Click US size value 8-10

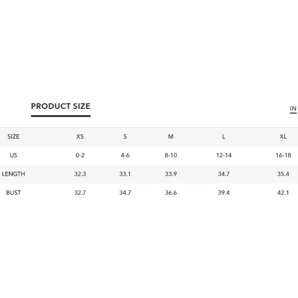(x=171, y=155)
